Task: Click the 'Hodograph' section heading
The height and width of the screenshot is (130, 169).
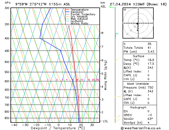Action: coord(138,108)
